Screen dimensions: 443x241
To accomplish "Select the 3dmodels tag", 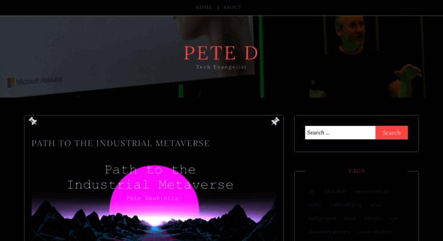I will (x=335, y=191).
